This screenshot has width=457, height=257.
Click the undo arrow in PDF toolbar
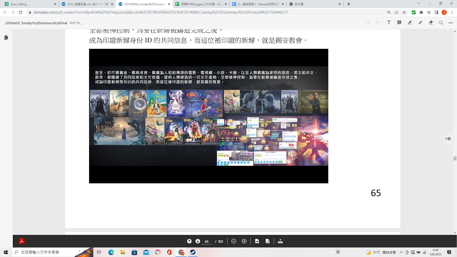click(368, 23)
